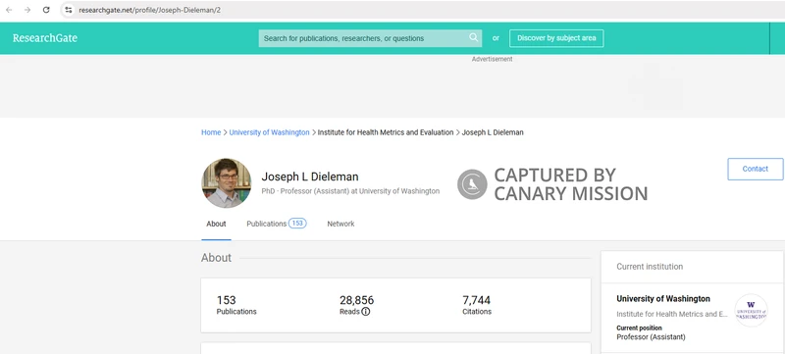Click the search magnifier icon
The width and height of the screenshot is (785, 354).
pos(473,37)
